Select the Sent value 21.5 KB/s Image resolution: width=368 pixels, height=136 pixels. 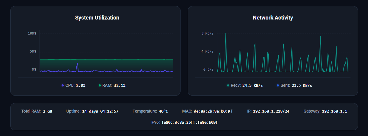click(302, 86)
